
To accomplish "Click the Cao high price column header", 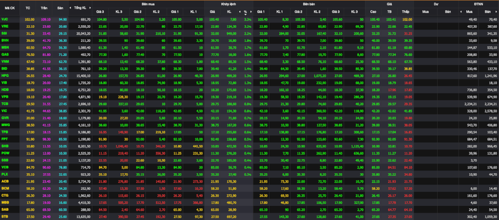I will click(373, 12).
